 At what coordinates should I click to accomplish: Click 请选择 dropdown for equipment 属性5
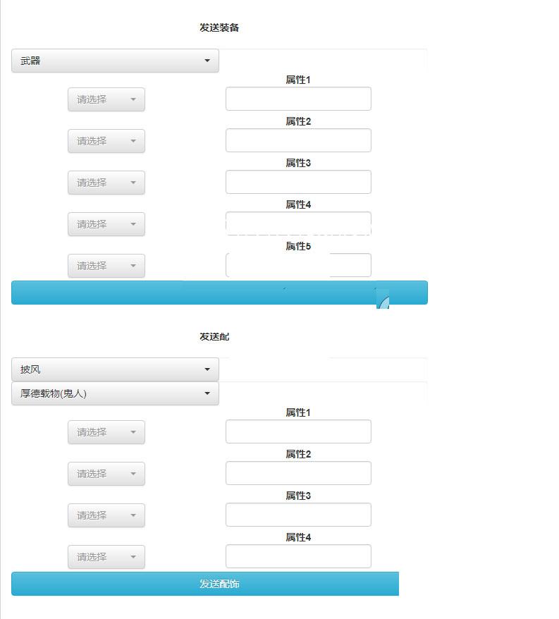106,266
